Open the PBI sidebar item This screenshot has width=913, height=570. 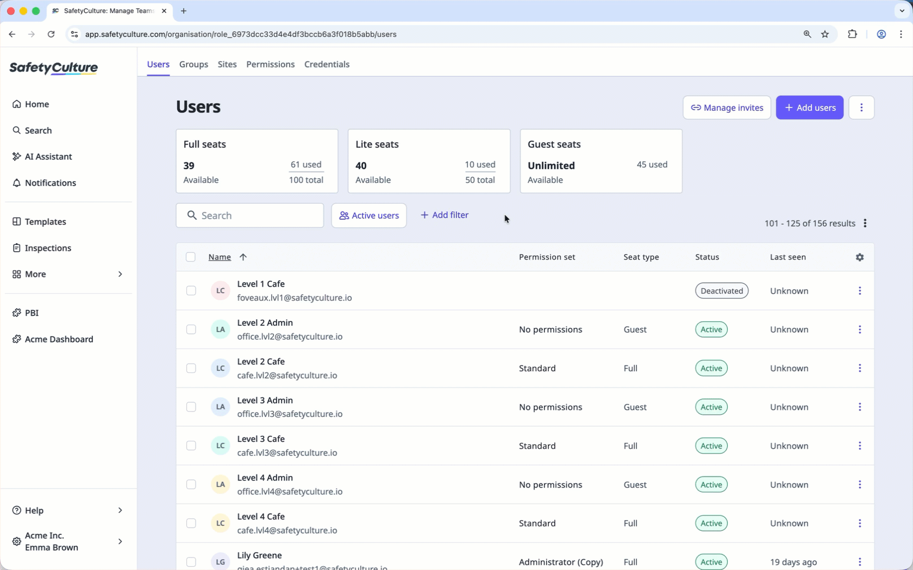(26, 313)
